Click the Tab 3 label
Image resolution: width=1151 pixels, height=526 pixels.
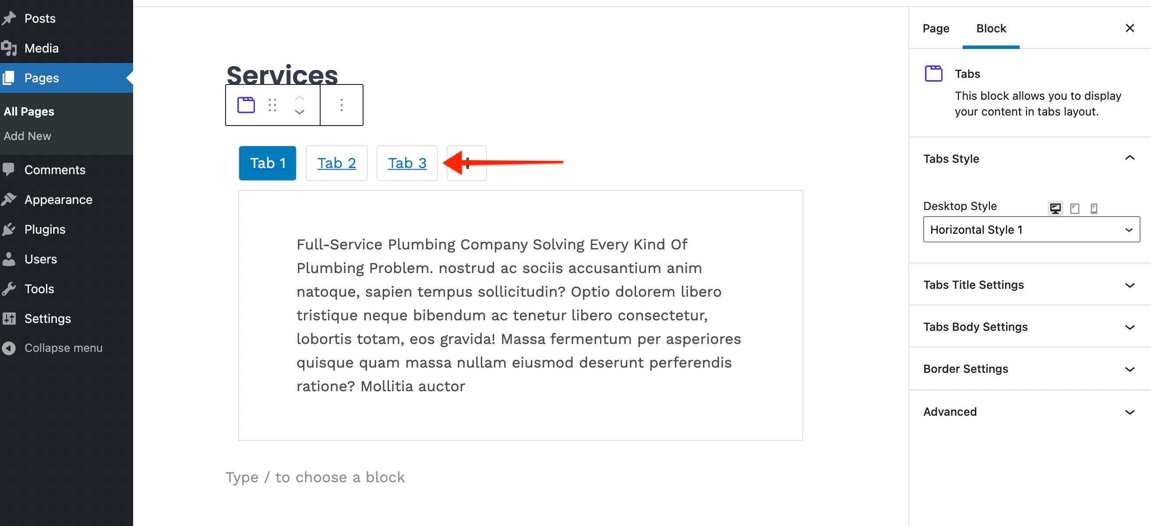click(x=407, y=163)
